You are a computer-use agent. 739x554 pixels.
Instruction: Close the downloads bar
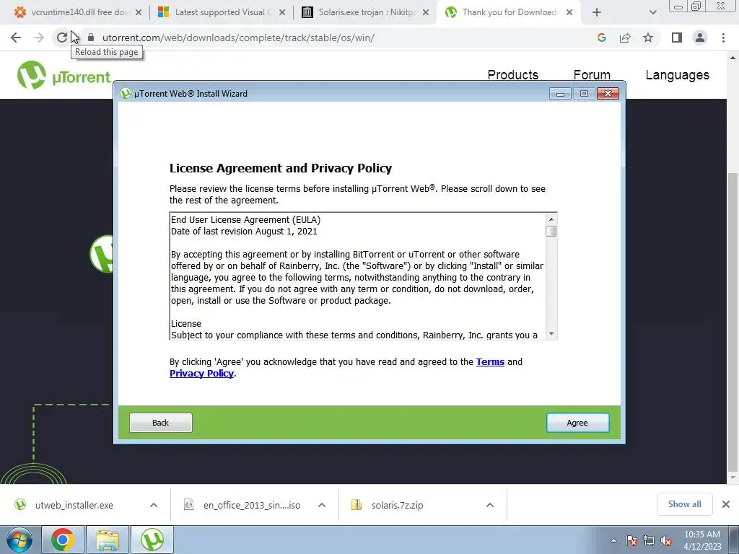pyautogui.click(x=726, y=504)
